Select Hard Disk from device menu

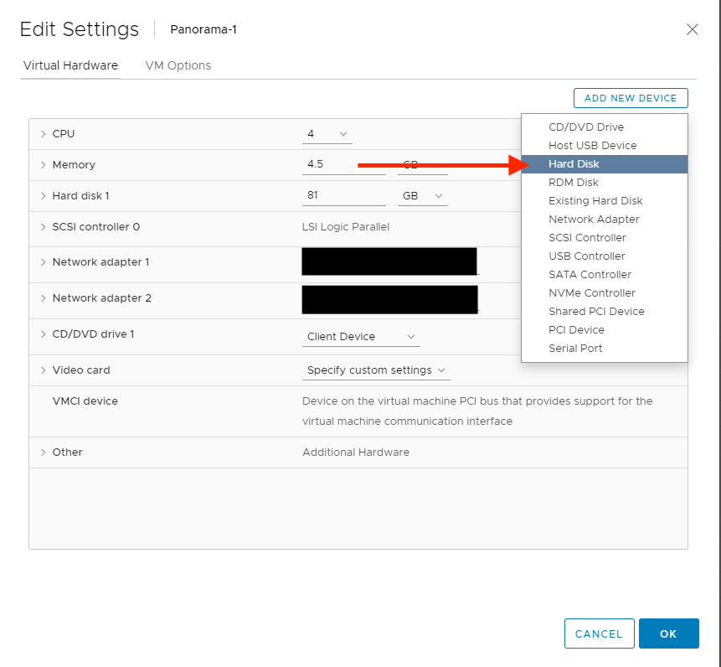click(x=574, y=164)
